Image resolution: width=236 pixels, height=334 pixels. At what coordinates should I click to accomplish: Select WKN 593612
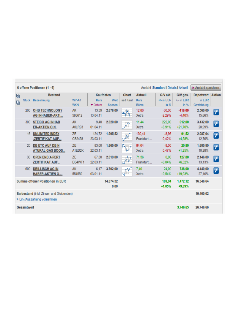pos(77,115)
